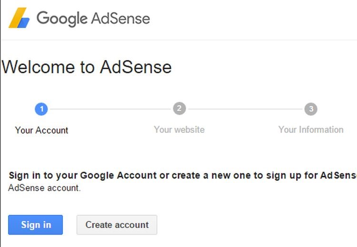The height and width of the screenshot is (247, 357).
Task: Select the gray step 3 circle
Action: [x=311, y=109]
